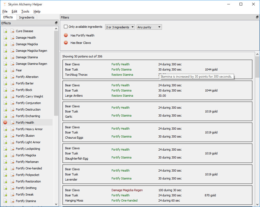Screen dimensions: 260x207
Task: Click effects list scrollbar up arrow
Action: coord(56,29)
